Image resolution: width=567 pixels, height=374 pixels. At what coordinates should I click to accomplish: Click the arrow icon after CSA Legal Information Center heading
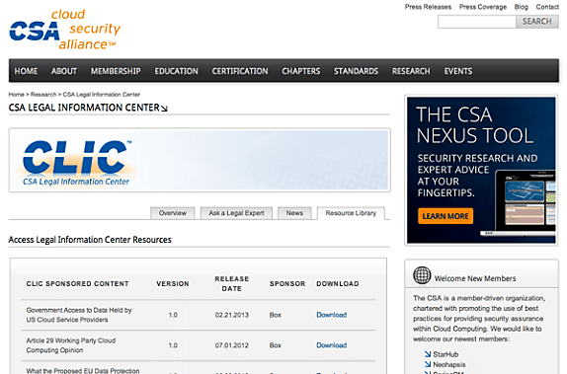pos(164,109)
